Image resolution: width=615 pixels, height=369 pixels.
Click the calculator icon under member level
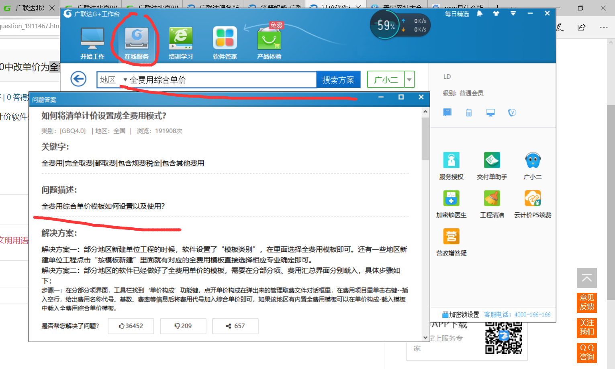click(x=469, y=113)
